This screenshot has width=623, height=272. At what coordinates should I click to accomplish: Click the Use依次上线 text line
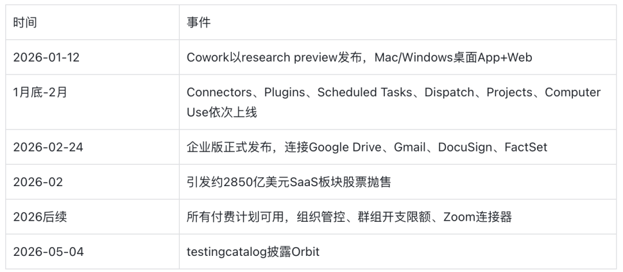(x=222, y=112)
